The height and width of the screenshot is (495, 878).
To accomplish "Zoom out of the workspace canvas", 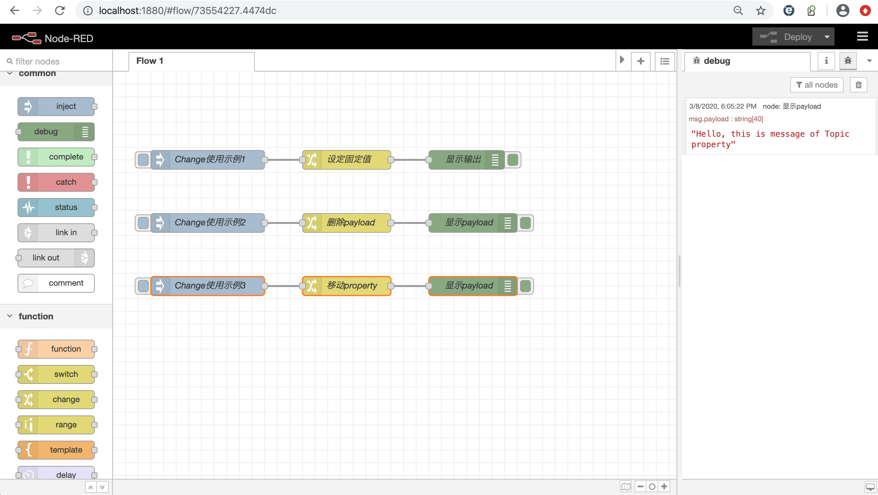I will click(x=640, y=487).
